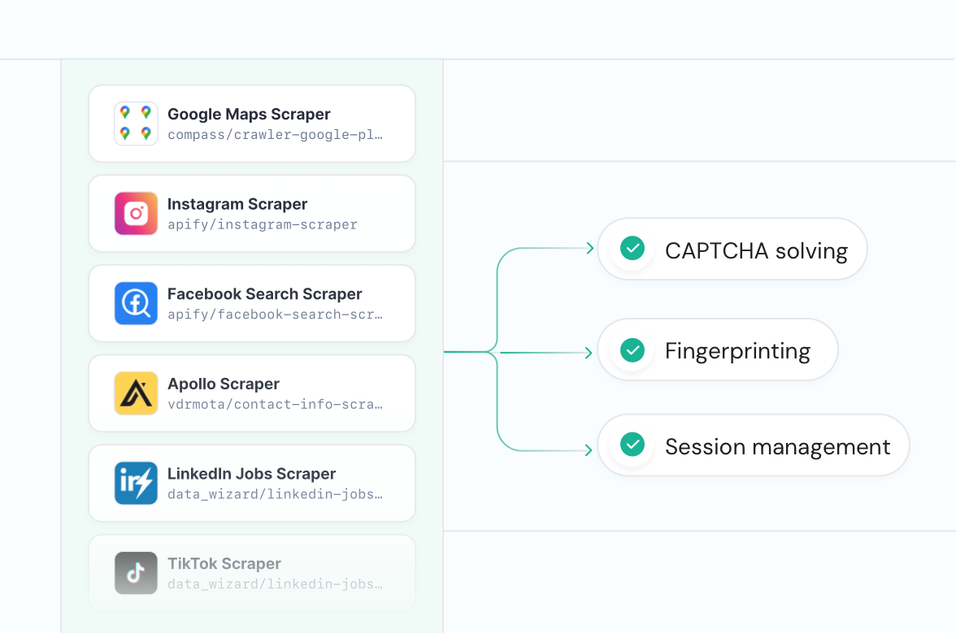Screen dimensions: 956x634
Task: Toggle the CAPTCHA solving green checkmark
Action: [x=632, y=249]
